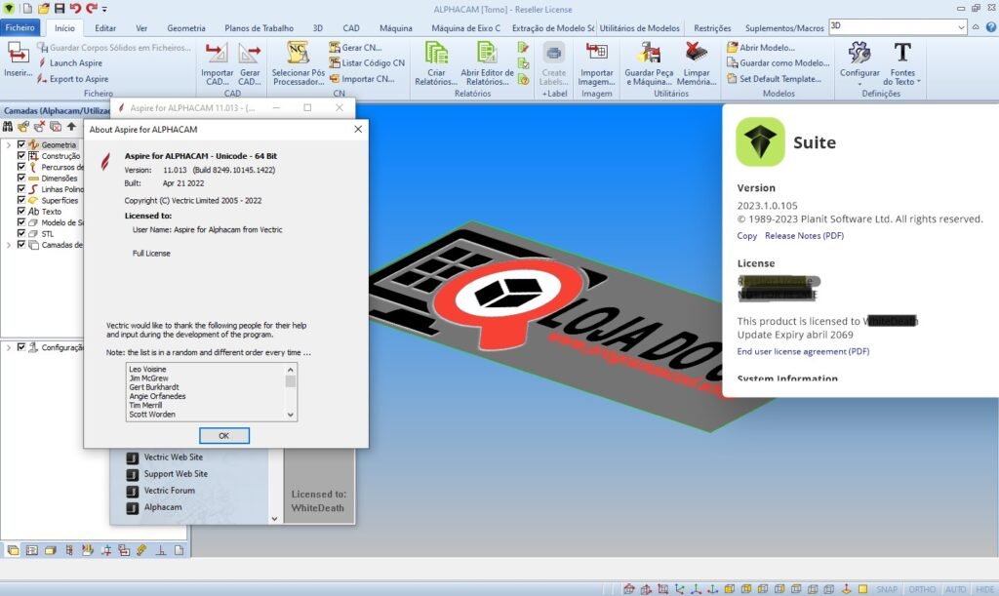Expand the Configuração tree node
Image resolution: width=999 pixels, height=596 pixels.
pos(9,346)
